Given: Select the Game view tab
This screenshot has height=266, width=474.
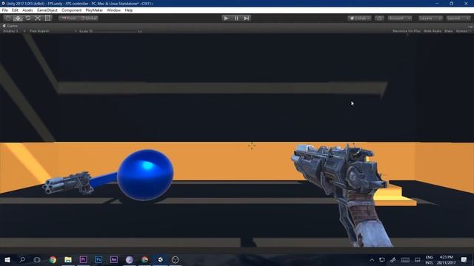Looking at the screenshot, I should tap(10, 26).
